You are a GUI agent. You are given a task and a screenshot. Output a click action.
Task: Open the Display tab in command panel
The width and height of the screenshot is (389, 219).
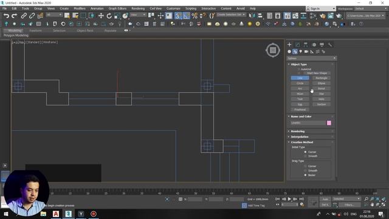322,44
